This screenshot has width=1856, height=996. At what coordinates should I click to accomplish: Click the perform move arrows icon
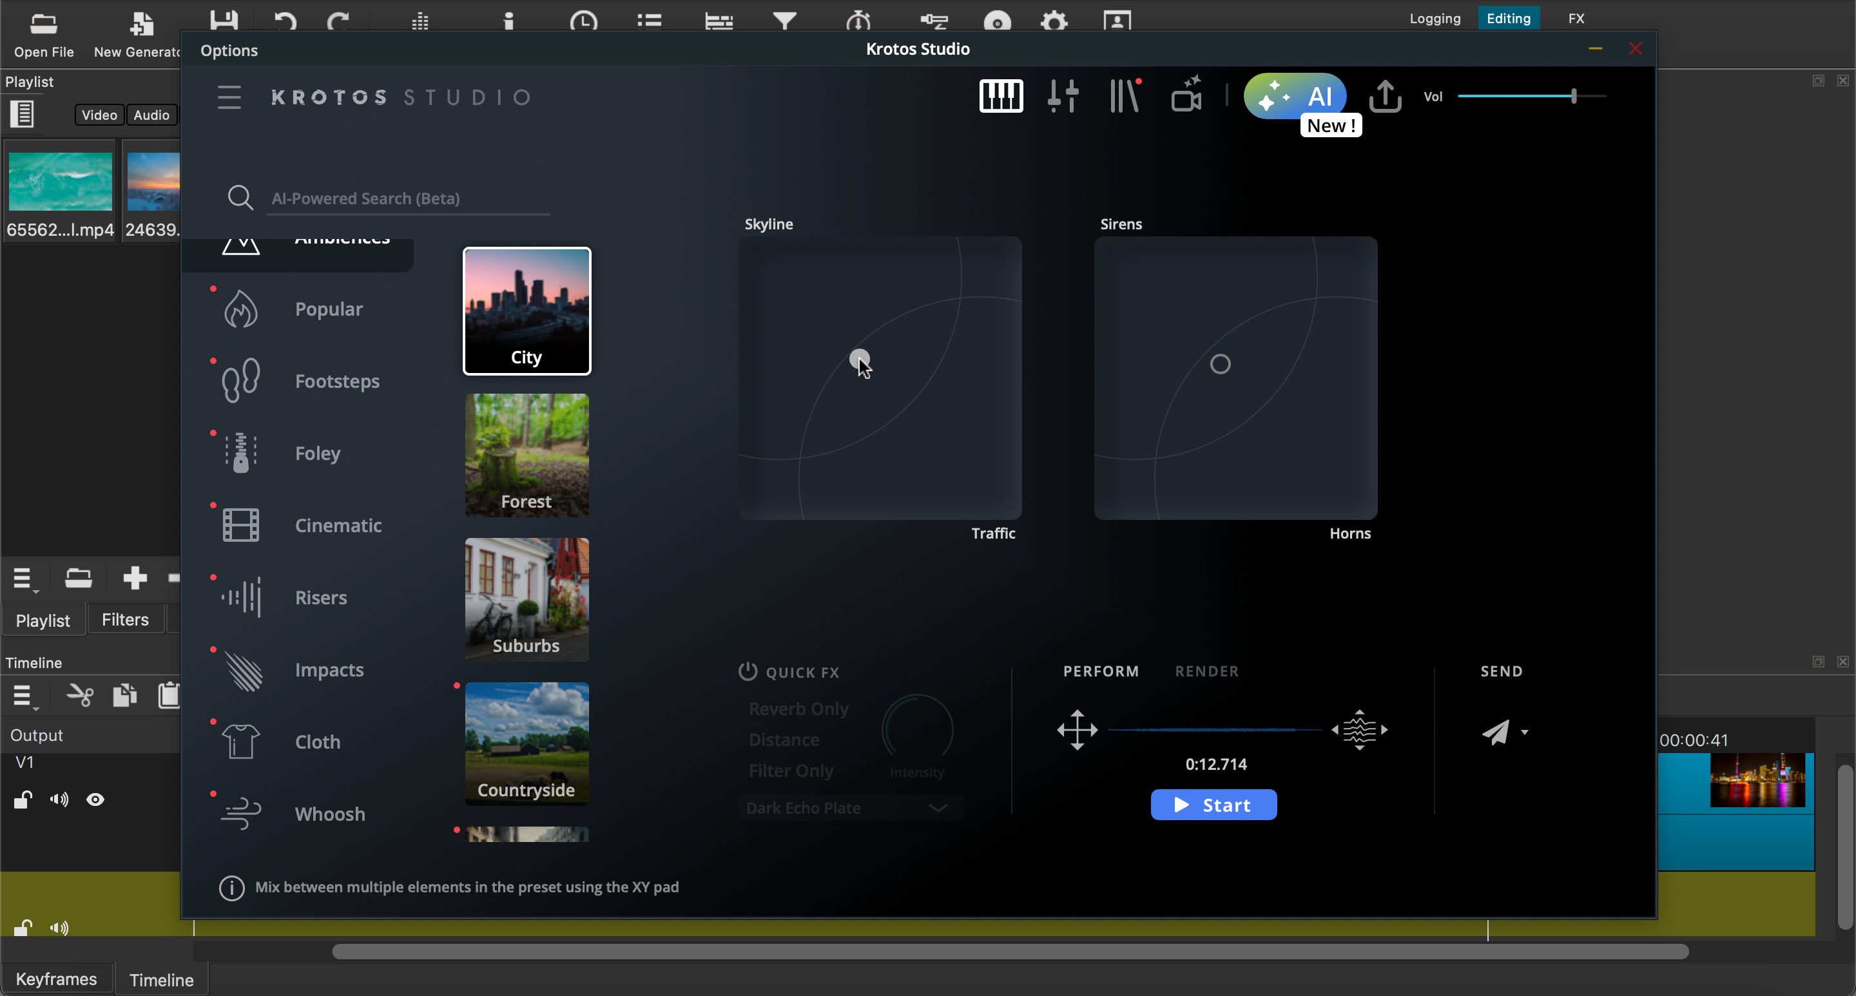(x=1077, y=729)
